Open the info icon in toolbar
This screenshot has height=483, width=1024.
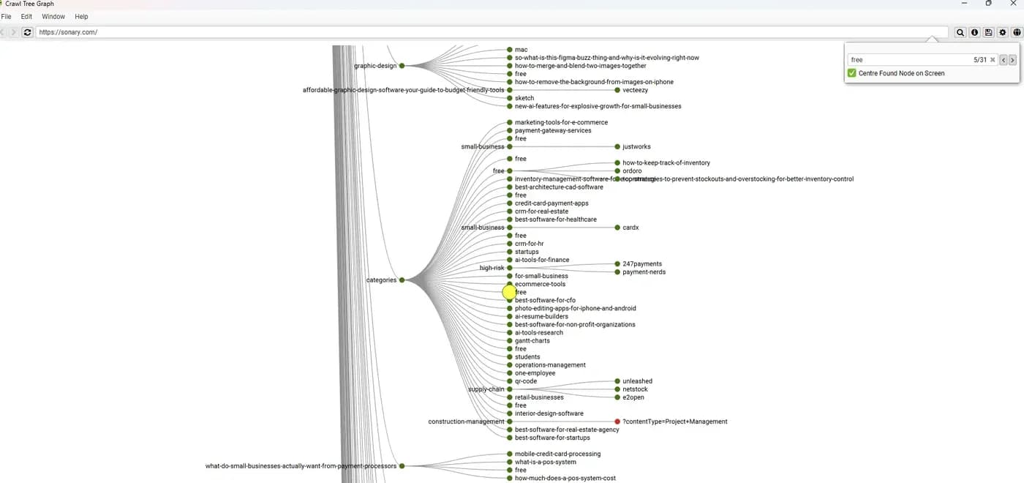pyautogui.click(x=974, y=32)
